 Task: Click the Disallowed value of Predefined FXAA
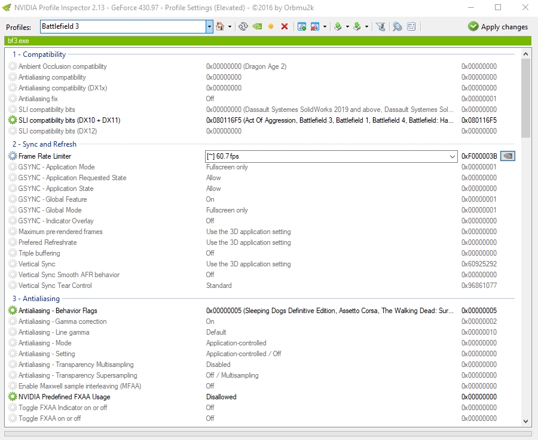221,397
